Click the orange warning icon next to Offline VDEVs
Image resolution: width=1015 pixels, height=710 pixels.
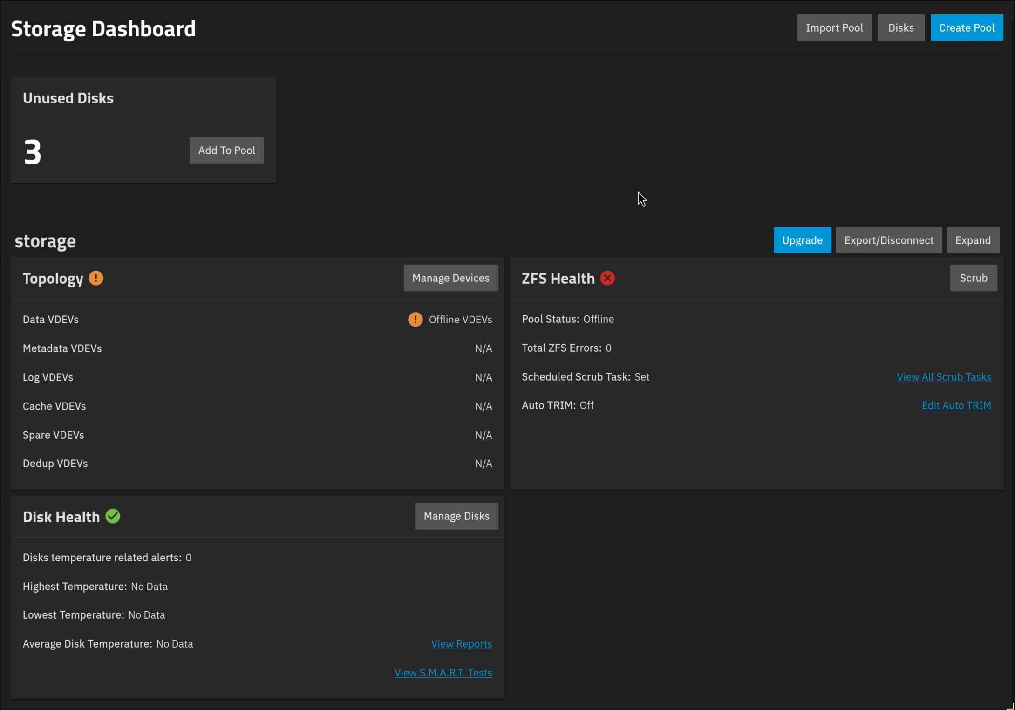pyautogui.click(x=415, y=320)
